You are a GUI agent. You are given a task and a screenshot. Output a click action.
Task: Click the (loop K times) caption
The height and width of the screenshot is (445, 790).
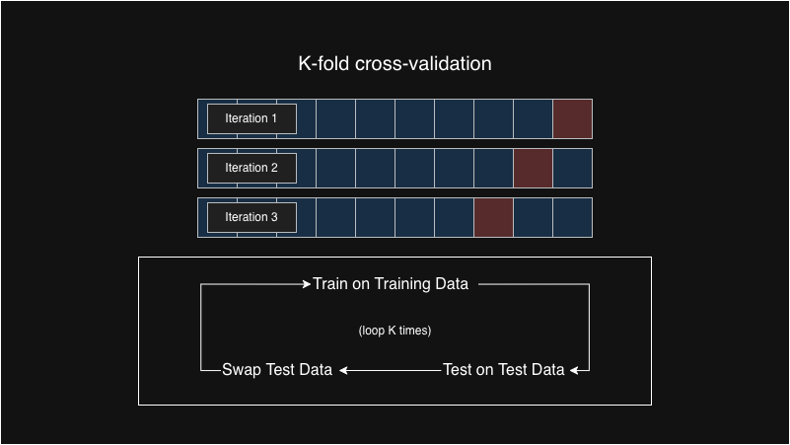pos(395,331)
